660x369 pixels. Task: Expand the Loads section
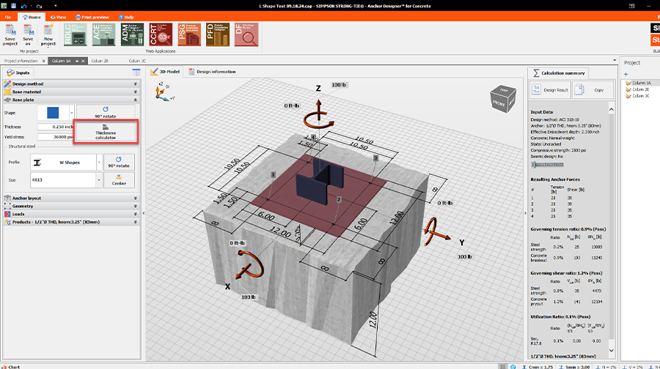coord(72,214)
